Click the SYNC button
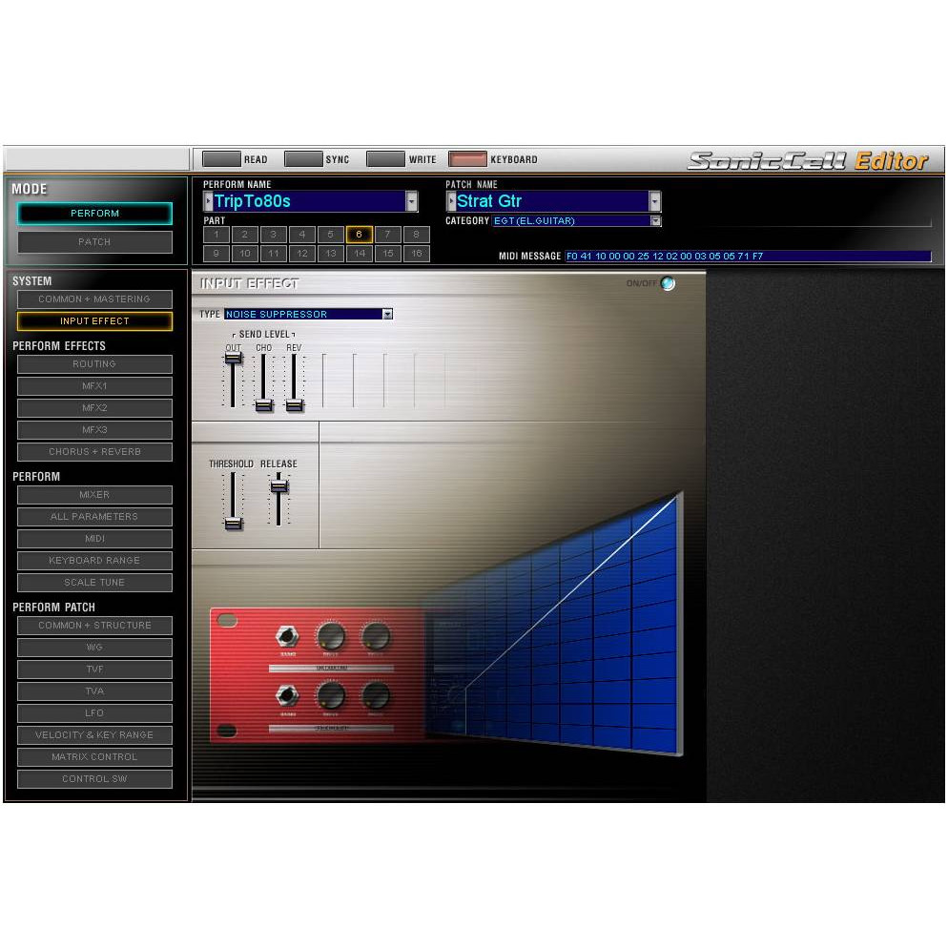The image size is (948, 948). (303, 159)
